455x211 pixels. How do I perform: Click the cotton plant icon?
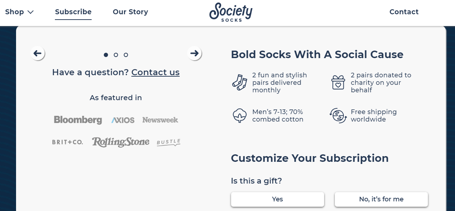coord(239,115)
